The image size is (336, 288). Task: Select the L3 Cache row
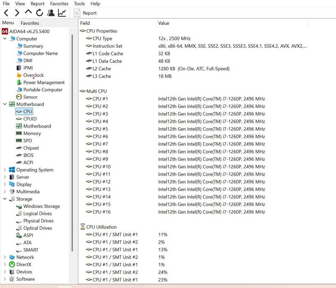[193, 76]
